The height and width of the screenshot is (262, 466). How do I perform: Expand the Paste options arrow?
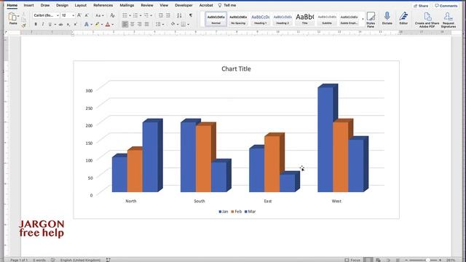[x=18, y=16]
